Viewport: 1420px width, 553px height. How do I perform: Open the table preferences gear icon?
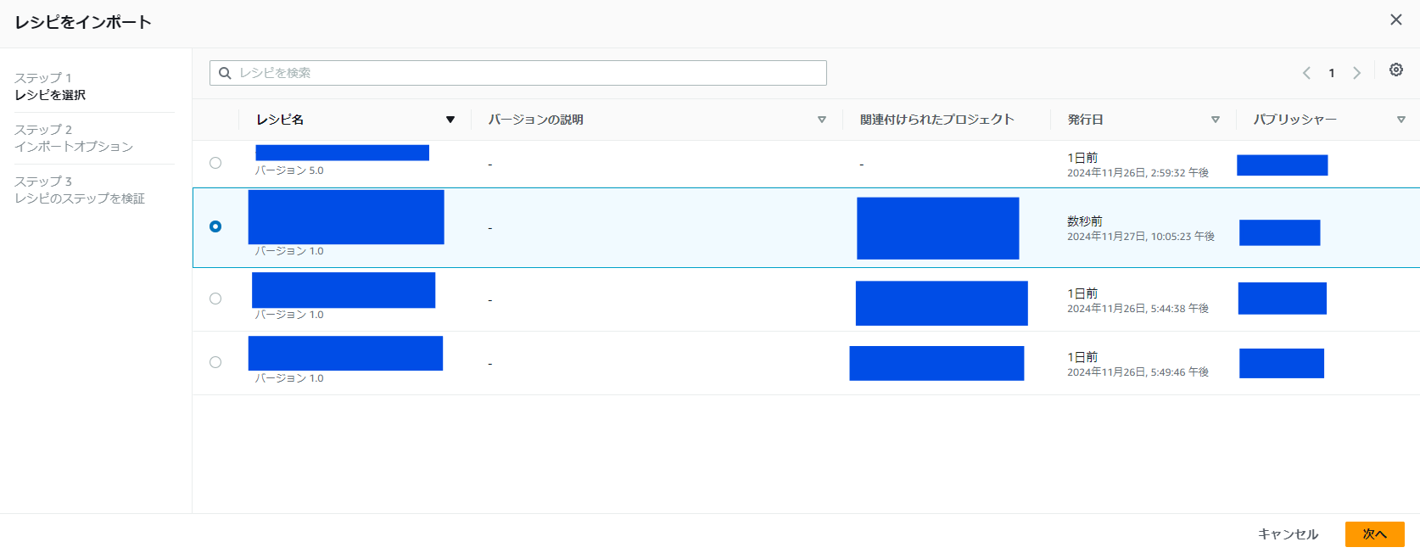tap(1395, 70)
